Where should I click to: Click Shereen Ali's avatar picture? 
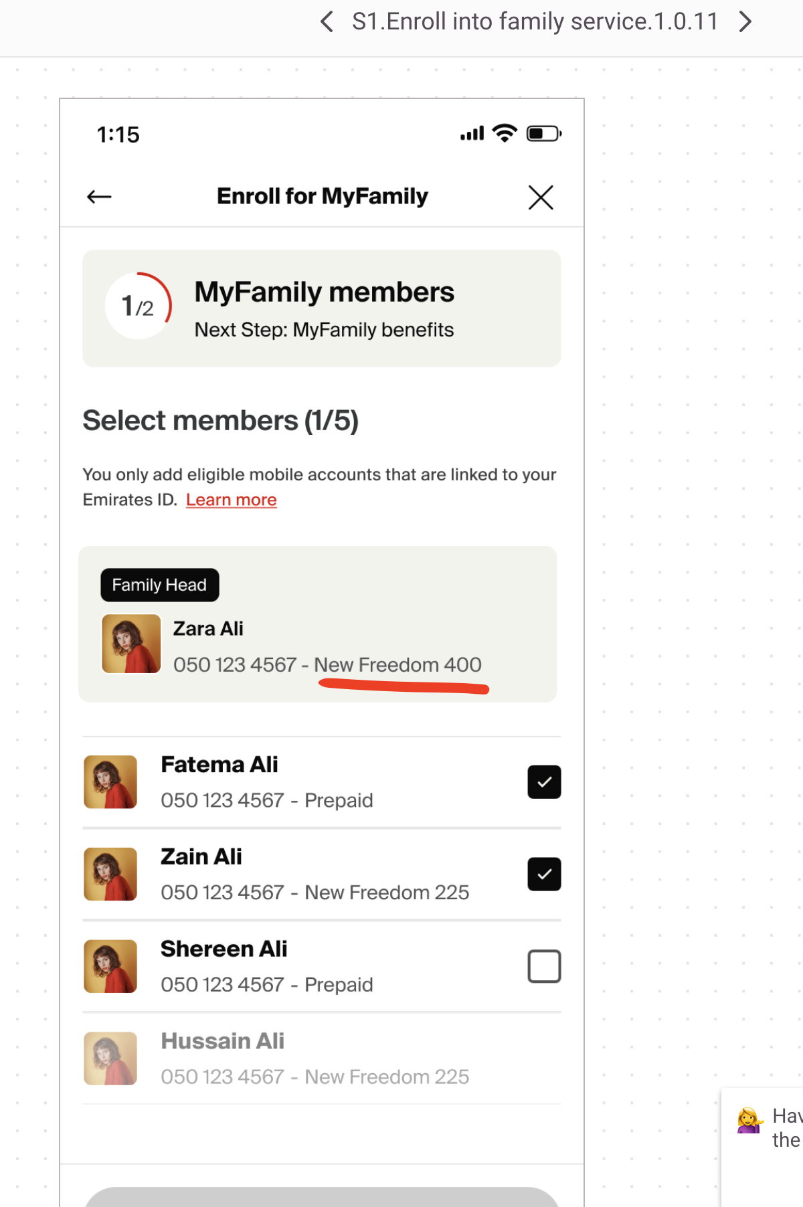110,966
